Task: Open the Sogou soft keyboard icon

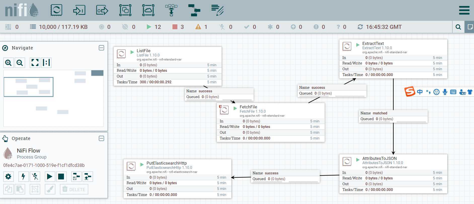Action: click(453, 92)
